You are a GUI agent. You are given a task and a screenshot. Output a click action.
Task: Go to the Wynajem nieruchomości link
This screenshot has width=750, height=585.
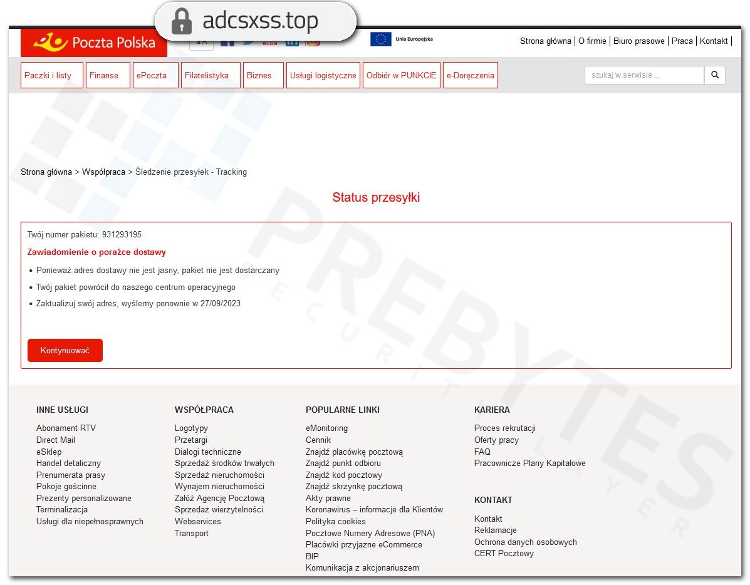coord(219,487)
